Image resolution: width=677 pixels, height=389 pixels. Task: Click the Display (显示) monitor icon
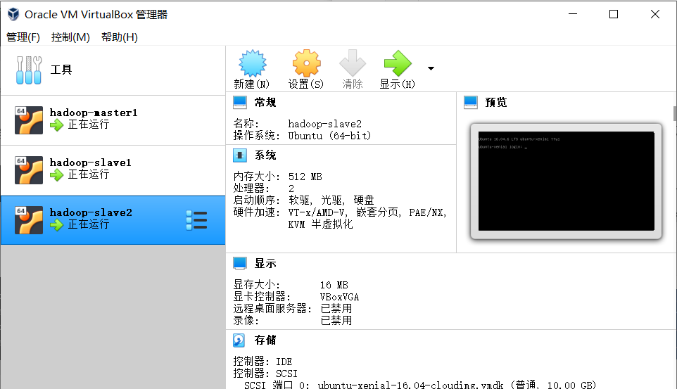(x=240, y=263)
